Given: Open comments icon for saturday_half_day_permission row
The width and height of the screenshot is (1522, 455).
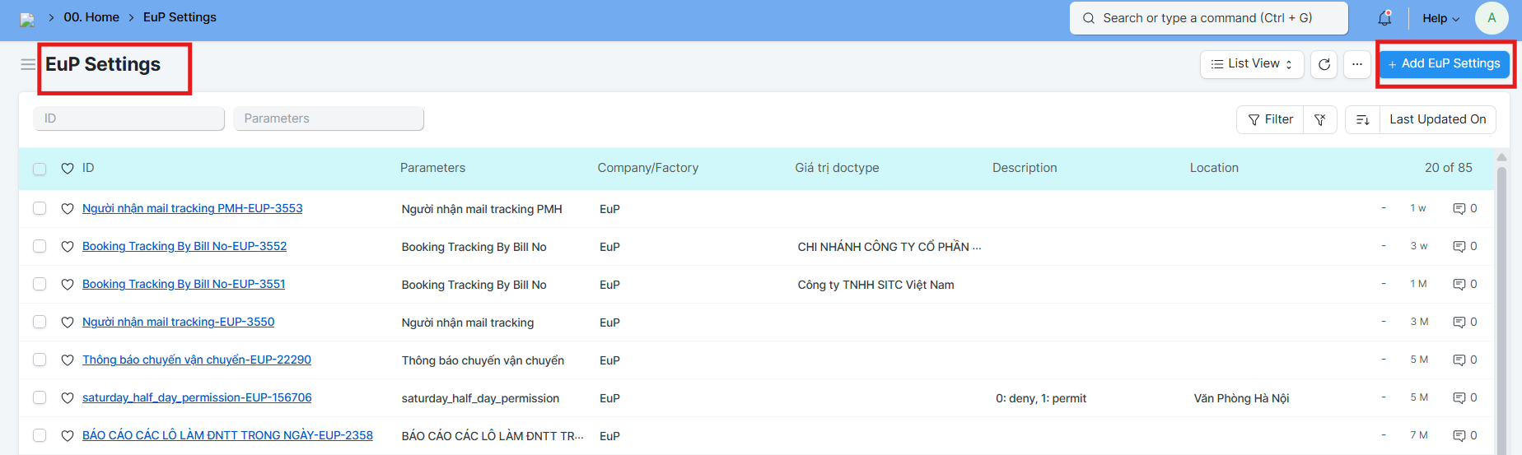Looking at the screenshot, I should coord(1459,398).
